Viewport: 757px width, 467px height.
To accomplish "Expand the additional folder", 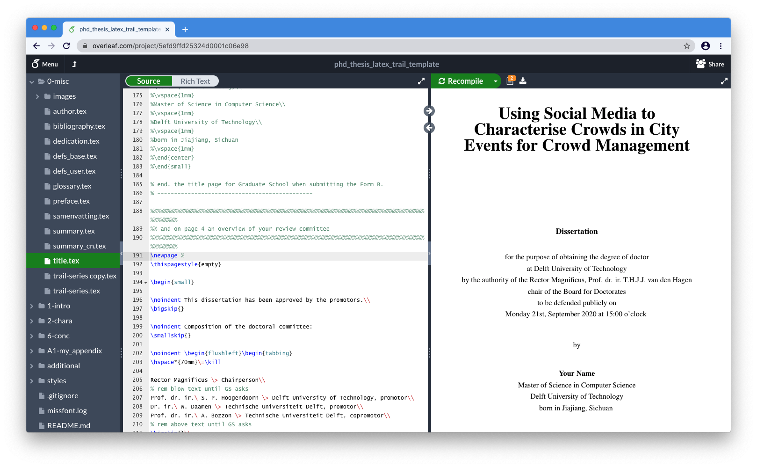I will [32, 366].
